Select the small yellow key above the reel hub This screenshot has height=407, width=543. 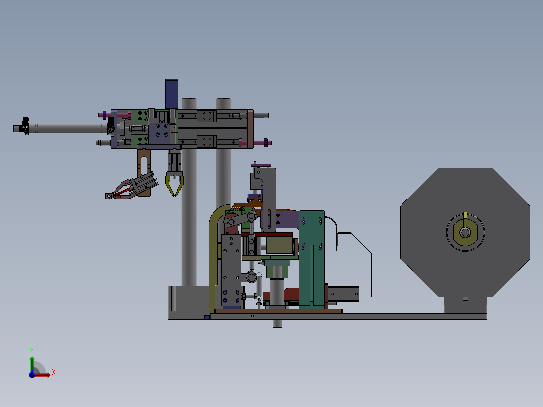tap(465, 215)
